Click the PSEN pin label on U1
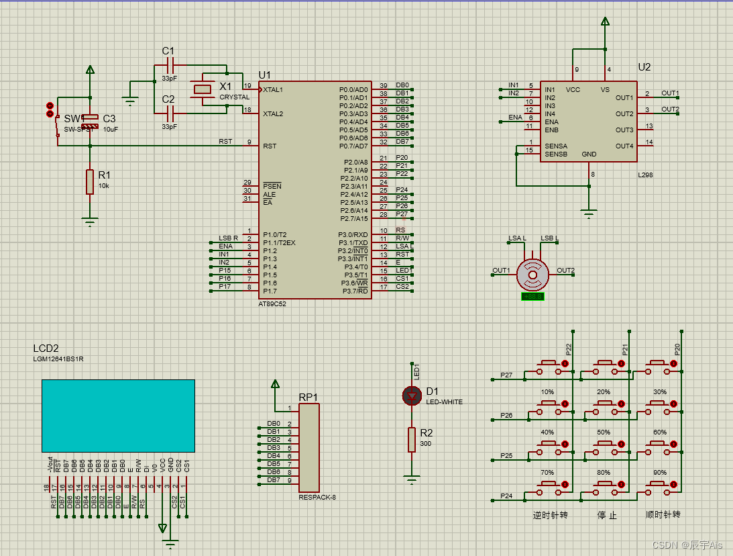 (272, 186)
